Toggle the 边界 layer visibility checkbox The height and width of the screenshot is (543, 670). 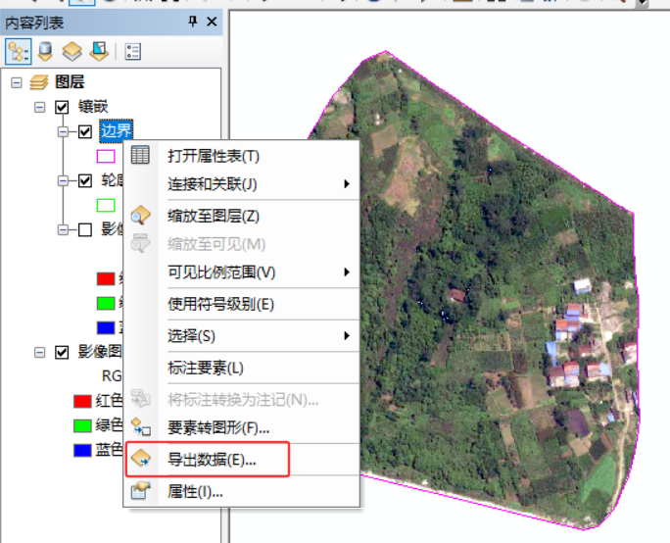click(x=85, y=131)
